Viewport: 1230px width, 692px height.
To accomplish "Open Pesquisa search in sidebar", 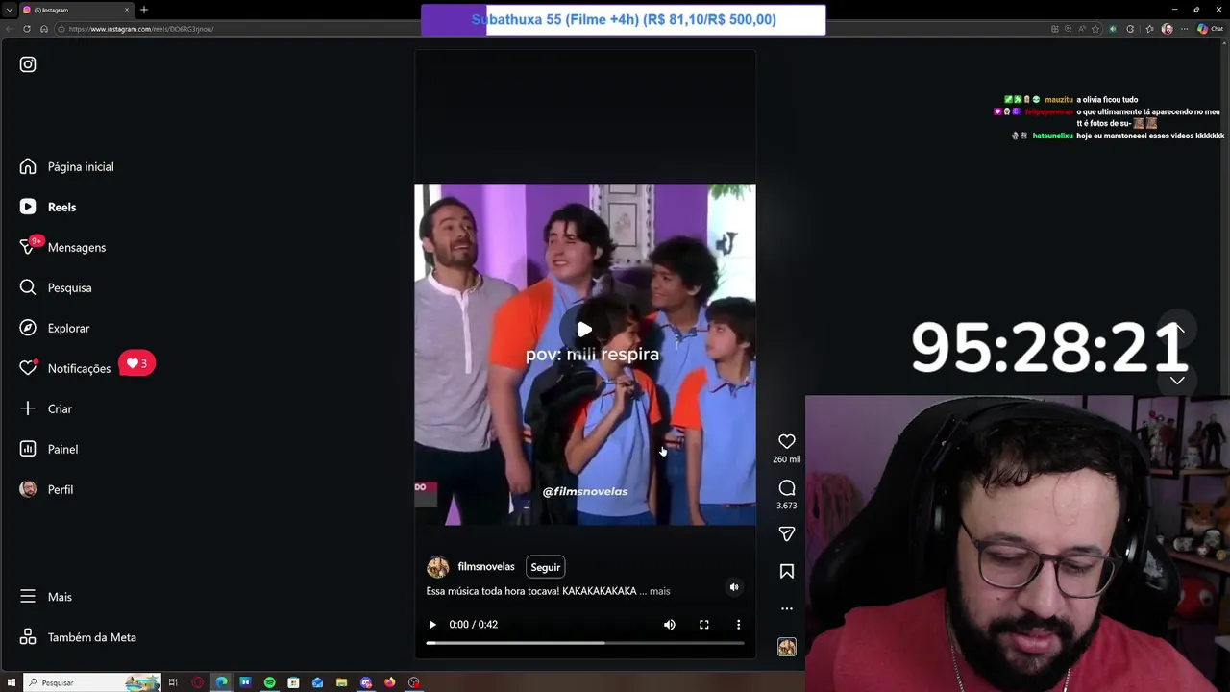I will tap(57, 287).
